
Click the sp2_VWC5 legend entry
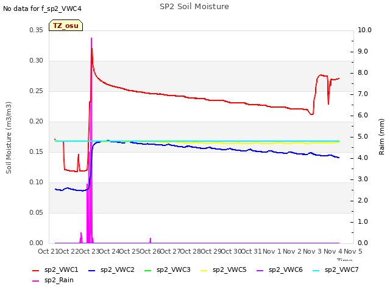(x=224, y=270)
